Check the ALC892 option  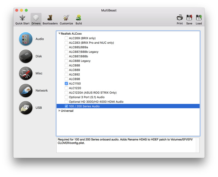pos(66,74)
